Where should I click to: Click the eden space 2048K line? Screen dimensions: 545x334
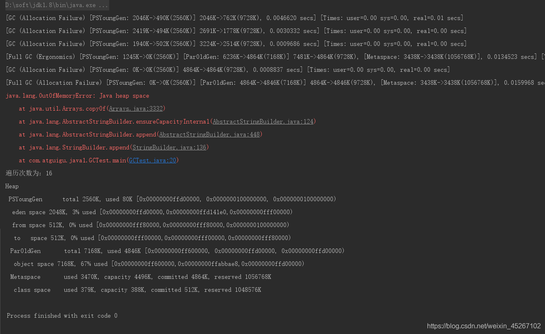pyautogui.click(x=152, y=212)
